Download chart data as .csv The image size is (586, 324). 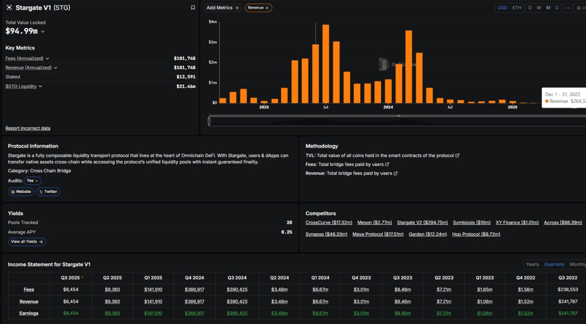580,8
